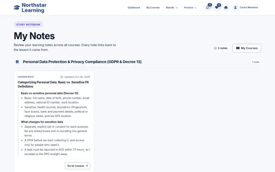Screen dimensions: 275x172
Task: Open the Categorizing Personal Data note title
Action: pyautogui.click(x=53, y=84)
